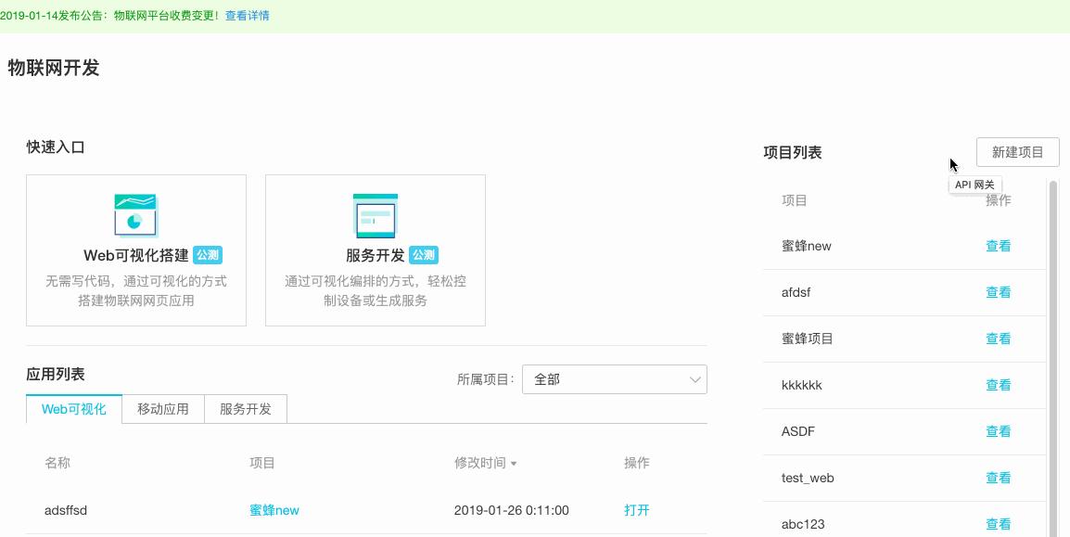The height and width of the screenshot is (537, 1070).
Task: Click the 修改时间 sort arrow
Action: (x=516, y=464)
